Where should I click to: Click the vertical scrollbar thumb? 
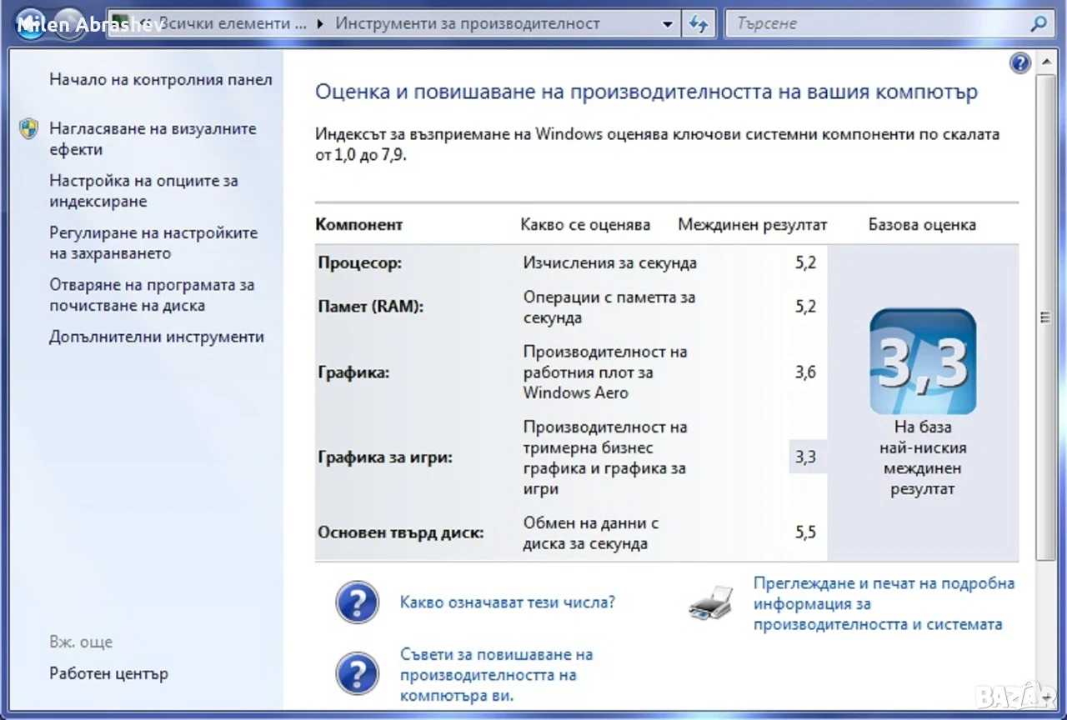(x=1044, y=317)
